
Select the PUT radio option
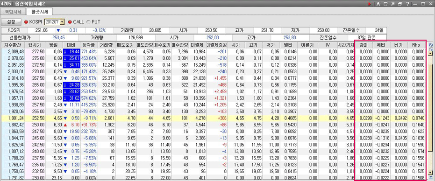pyautogui.click(x=88, y=22)
